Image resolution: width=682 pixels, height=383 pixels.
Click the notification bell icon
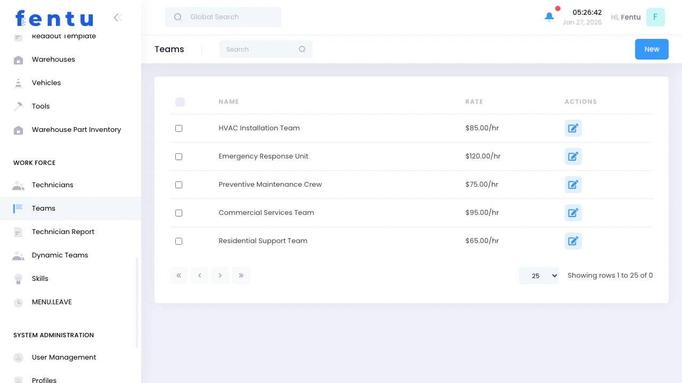click(549, 16)
